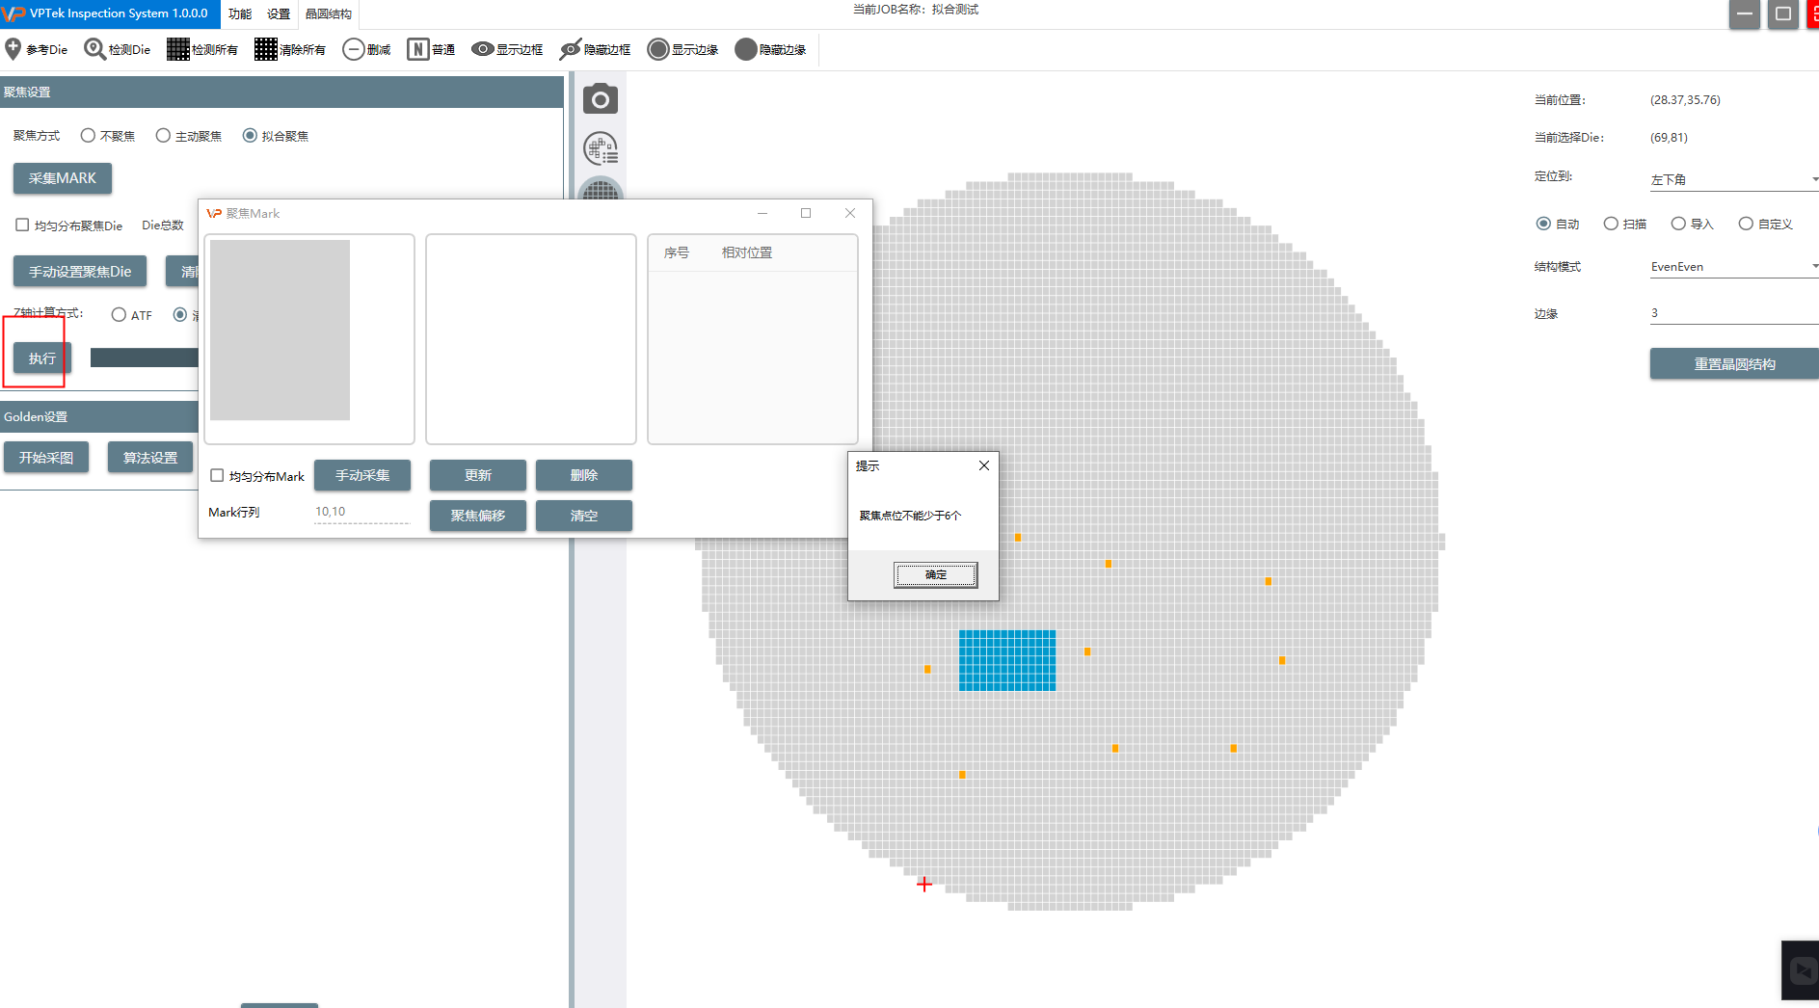The height and width of the screenshot is (1008, 1819).
Task: Click the 隐藏边框 crossed-eye icon
Action: [571, 49]
